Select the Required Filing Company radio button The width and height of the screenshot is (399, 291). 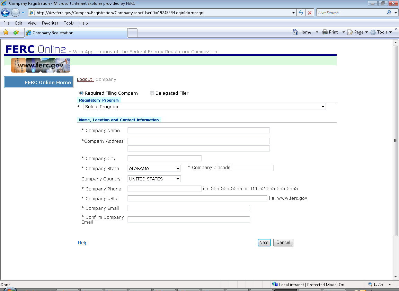(x=81, y=93)
